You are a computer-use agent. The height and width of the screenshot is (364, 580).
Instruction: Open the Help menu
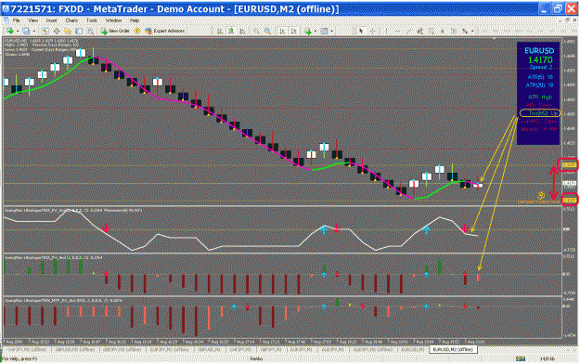(x=135, y=20)
